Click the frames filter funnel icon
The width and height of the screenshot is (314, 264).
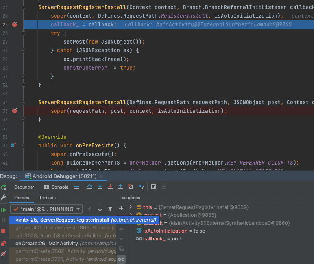coord(110,209)
